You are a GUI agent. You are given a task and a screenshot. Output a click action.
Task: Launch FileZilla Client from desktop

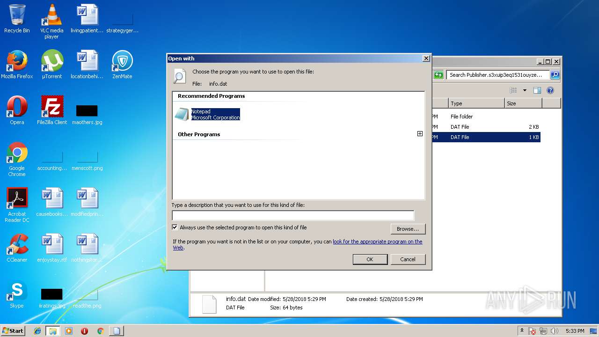pyautogui.click(x=51, y=110)
